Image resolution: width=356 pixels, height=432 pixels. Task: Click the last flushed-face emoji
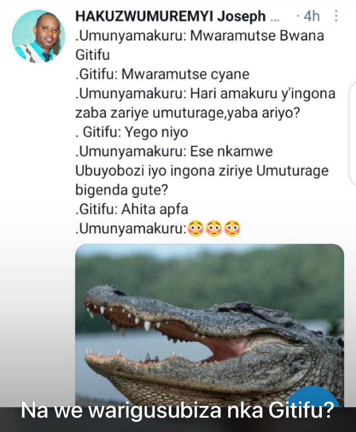click(x=232, y=229)
